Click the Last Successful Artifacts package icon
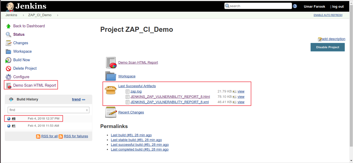 [111, 90]
